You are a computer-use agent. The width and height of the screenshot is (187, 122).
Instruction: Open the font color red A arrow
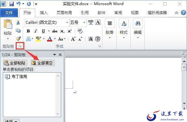pos(55,39)
